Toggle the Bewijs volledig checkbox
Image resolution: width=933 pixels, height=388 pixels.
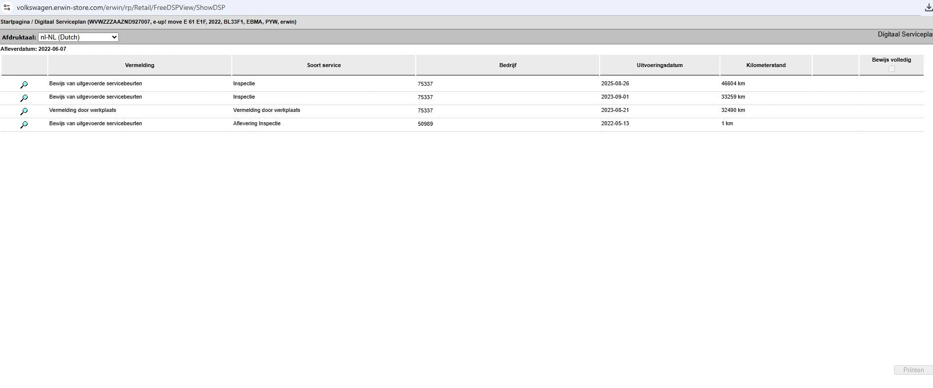click(891, 69)
